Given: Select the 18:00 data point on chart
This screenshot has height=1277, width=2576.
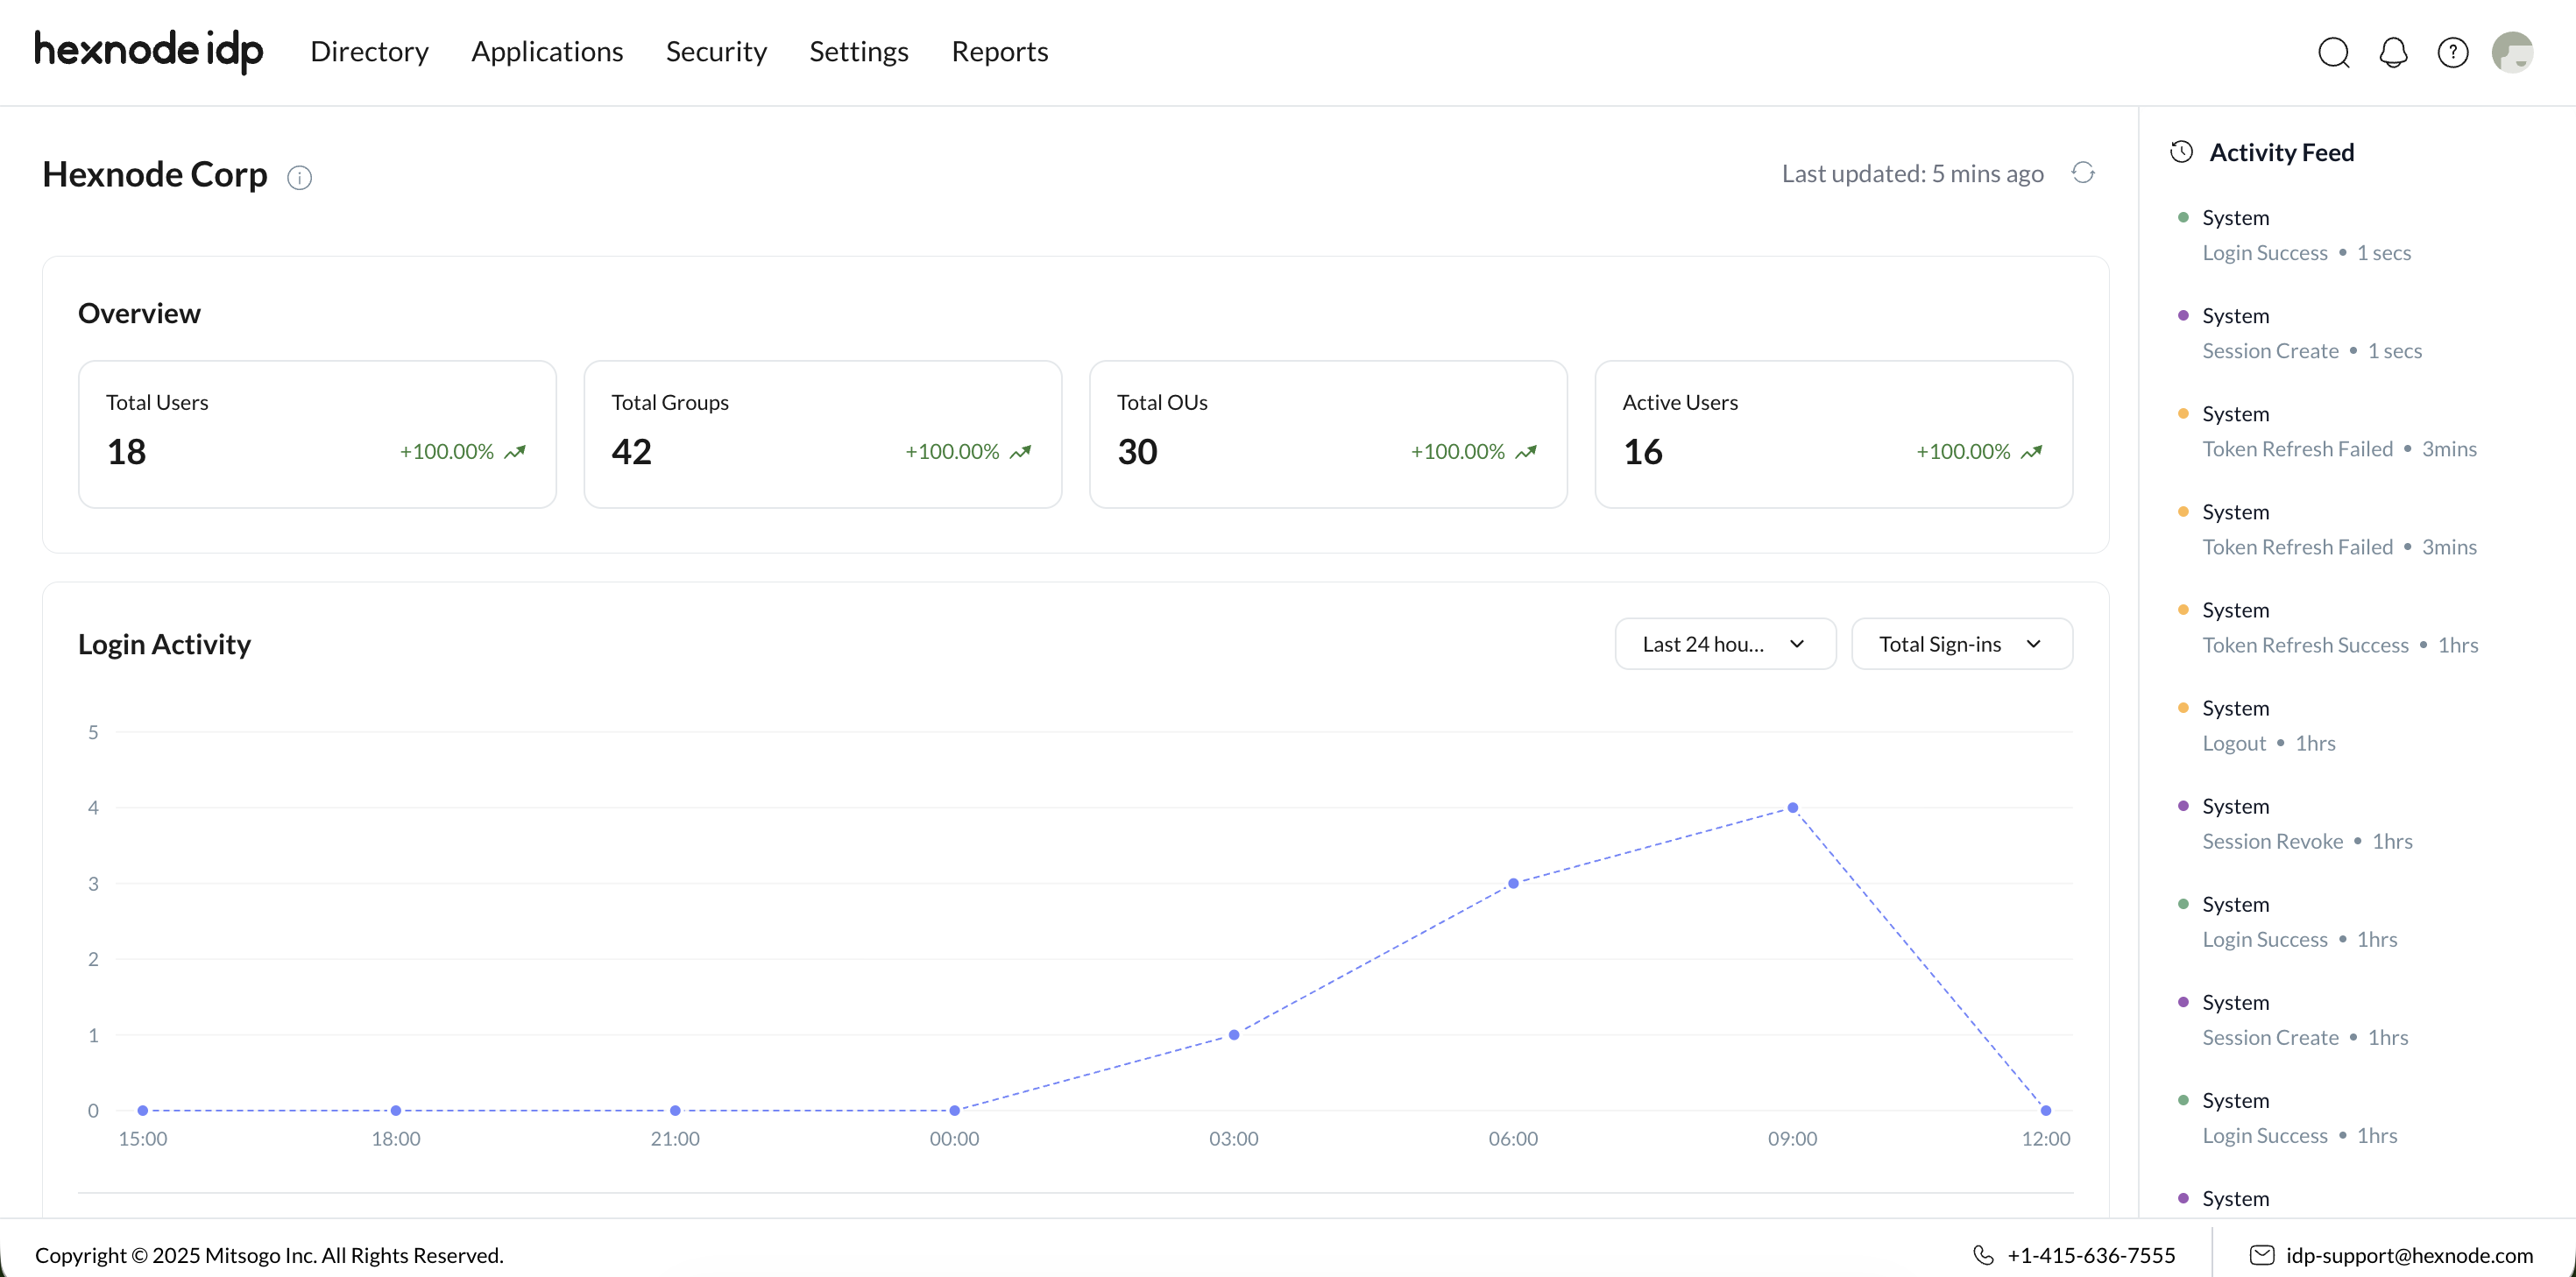Looking at the screenshot, I should point(396,1111).
